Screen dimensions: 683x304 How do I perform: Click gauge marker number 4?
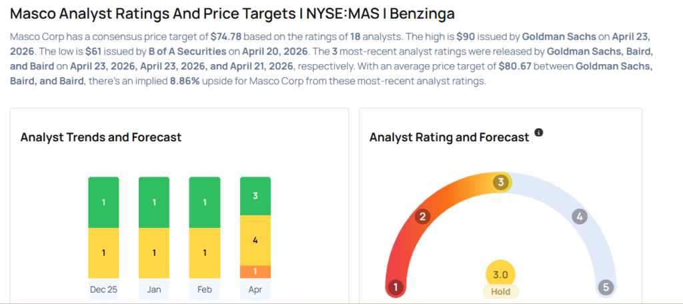pyautogui.click(x=580, y=216)
